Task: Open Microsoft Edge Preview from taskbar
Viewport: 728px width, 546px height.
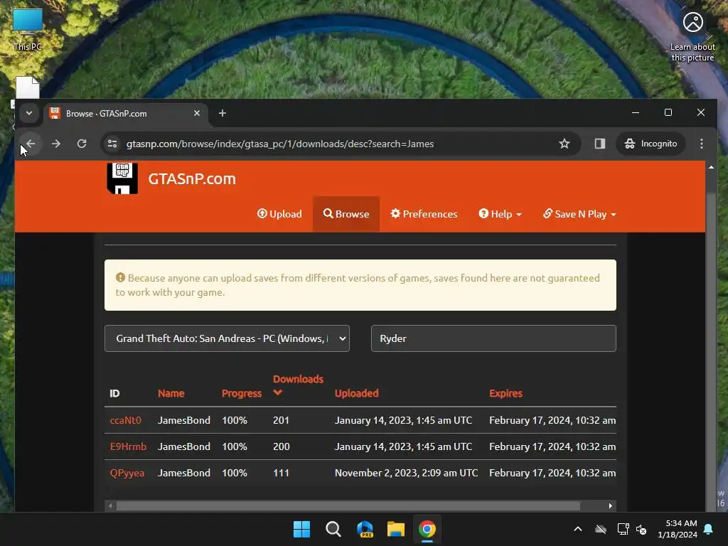Action: click(x=365, y=529)
